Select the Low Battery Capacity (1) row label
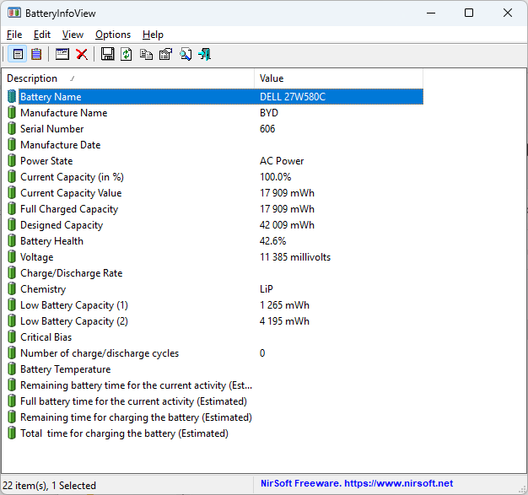 pos(74,305)
